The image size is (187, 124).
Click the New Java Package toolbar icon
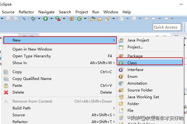[72, 19]
